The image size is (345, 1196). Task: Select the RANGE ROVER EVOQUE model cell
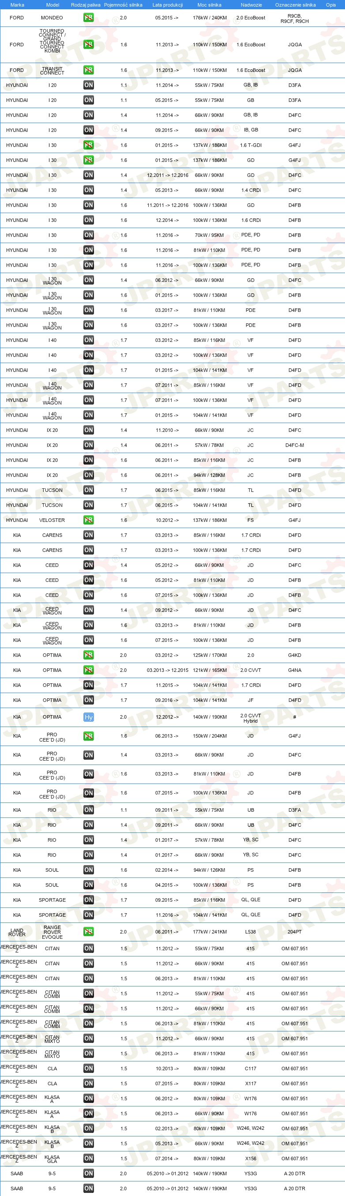[x=52, y=932]
